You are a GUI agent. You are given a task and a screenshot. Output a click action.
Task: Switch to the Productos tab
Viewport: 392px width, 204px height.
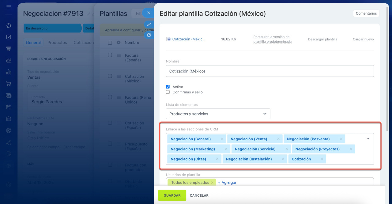57,43
